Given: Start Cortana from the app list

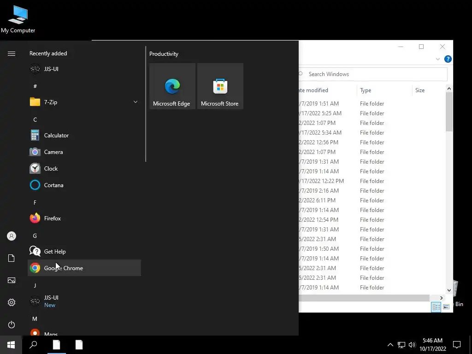Looking at the screenshot, I should tap(84, 185).
